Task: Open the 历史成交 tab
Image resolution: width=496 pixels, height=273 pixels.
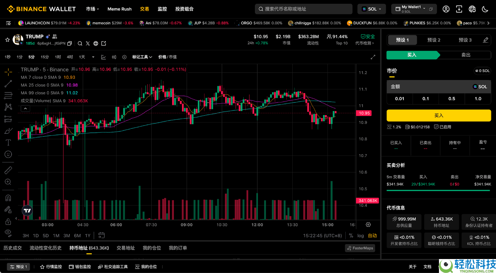Action: pos(13,248)
